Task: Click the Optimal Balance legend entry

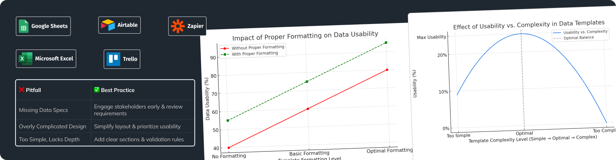Action: [x=574, y=38]
